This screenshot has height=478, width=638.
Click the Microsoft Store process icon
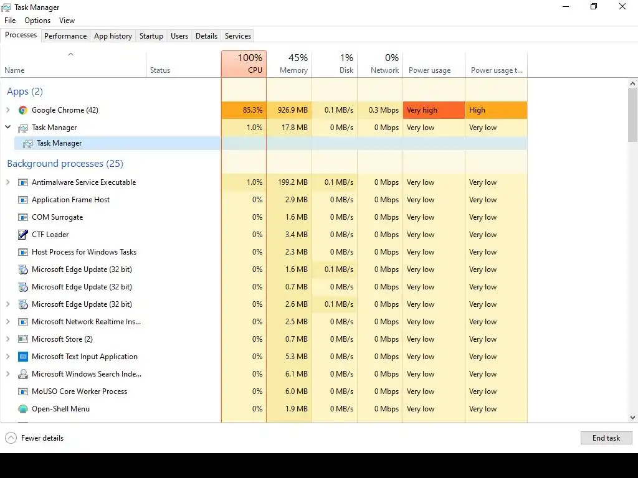click(x=23, y=339)
